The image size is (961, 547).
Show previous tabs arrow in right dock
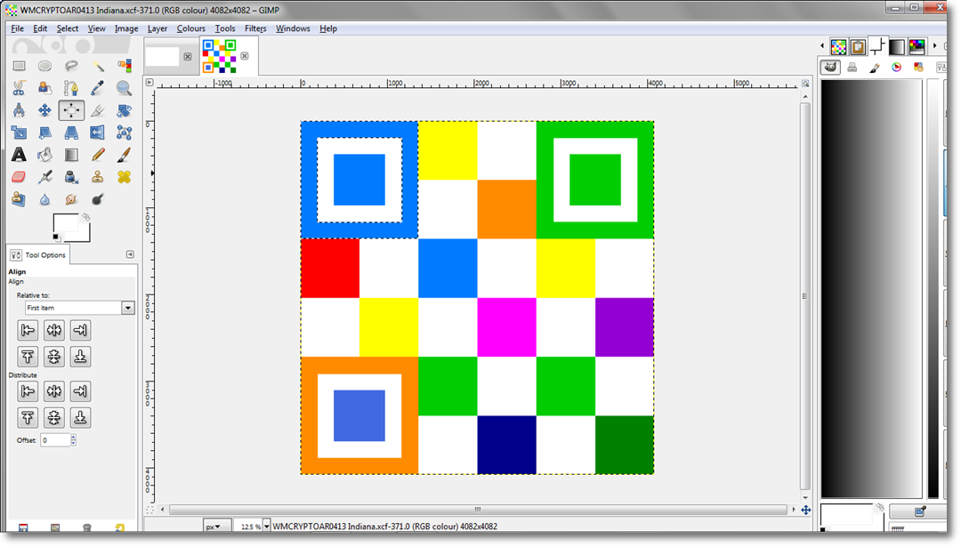coord(822,45)
